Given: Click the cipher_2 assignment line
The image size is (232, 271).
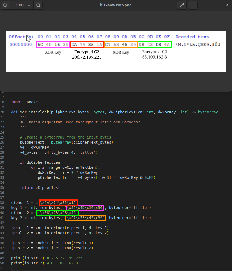Looking at the screenshot, I should [45, 213].
